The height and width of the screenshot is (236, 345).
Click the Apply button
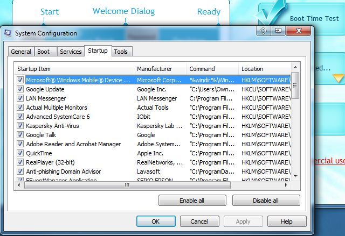[x=243, y=221]
